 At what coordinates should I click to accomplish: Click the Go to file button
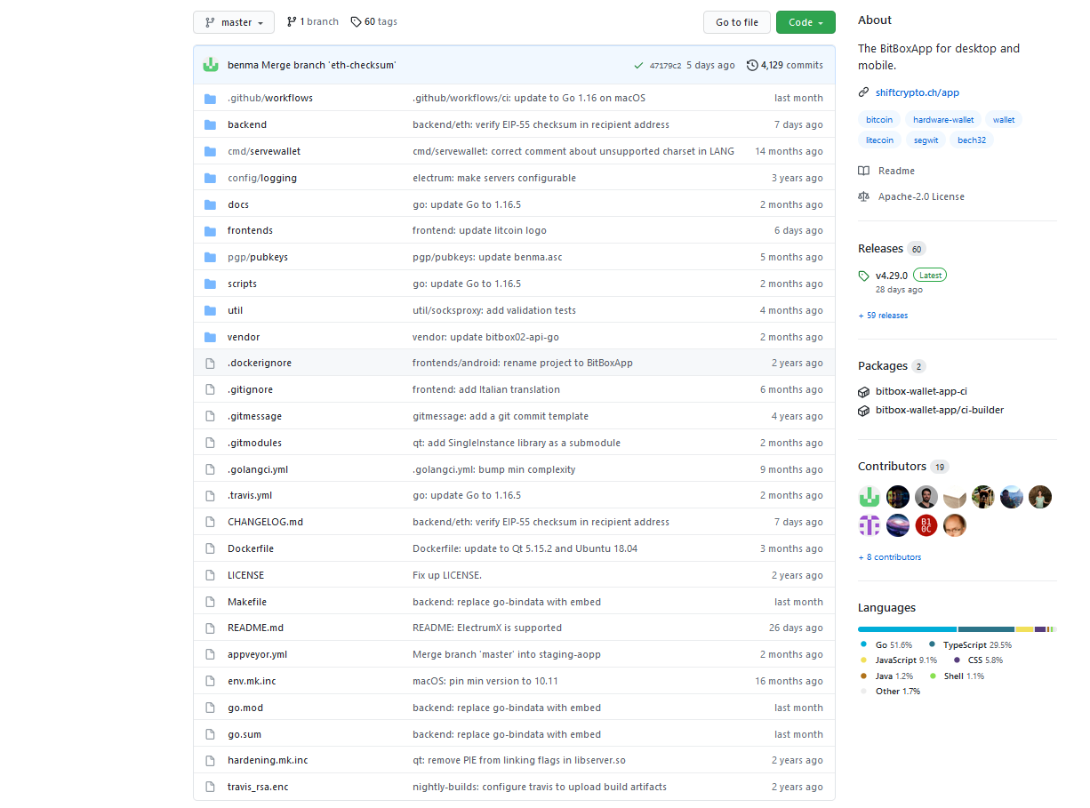(737, 22)
